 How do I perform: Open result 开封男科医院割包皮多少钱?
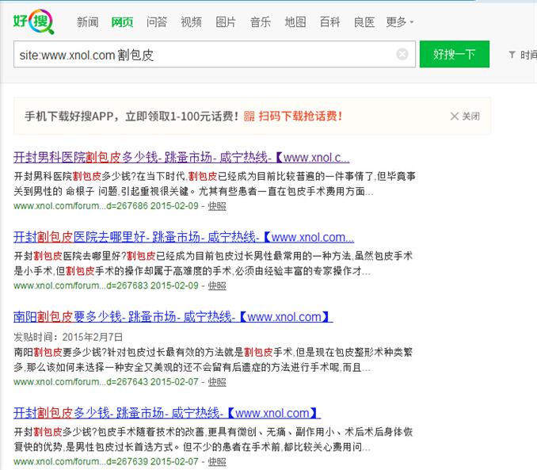pos(181,158)
